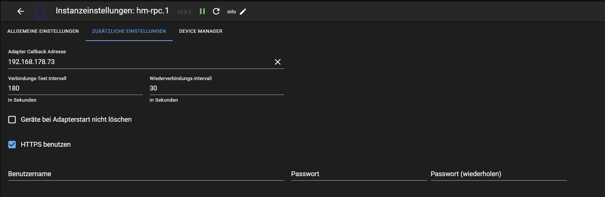Click the info log level label
This screenshot has height=197, width=605.
click(x=231, y=12)
